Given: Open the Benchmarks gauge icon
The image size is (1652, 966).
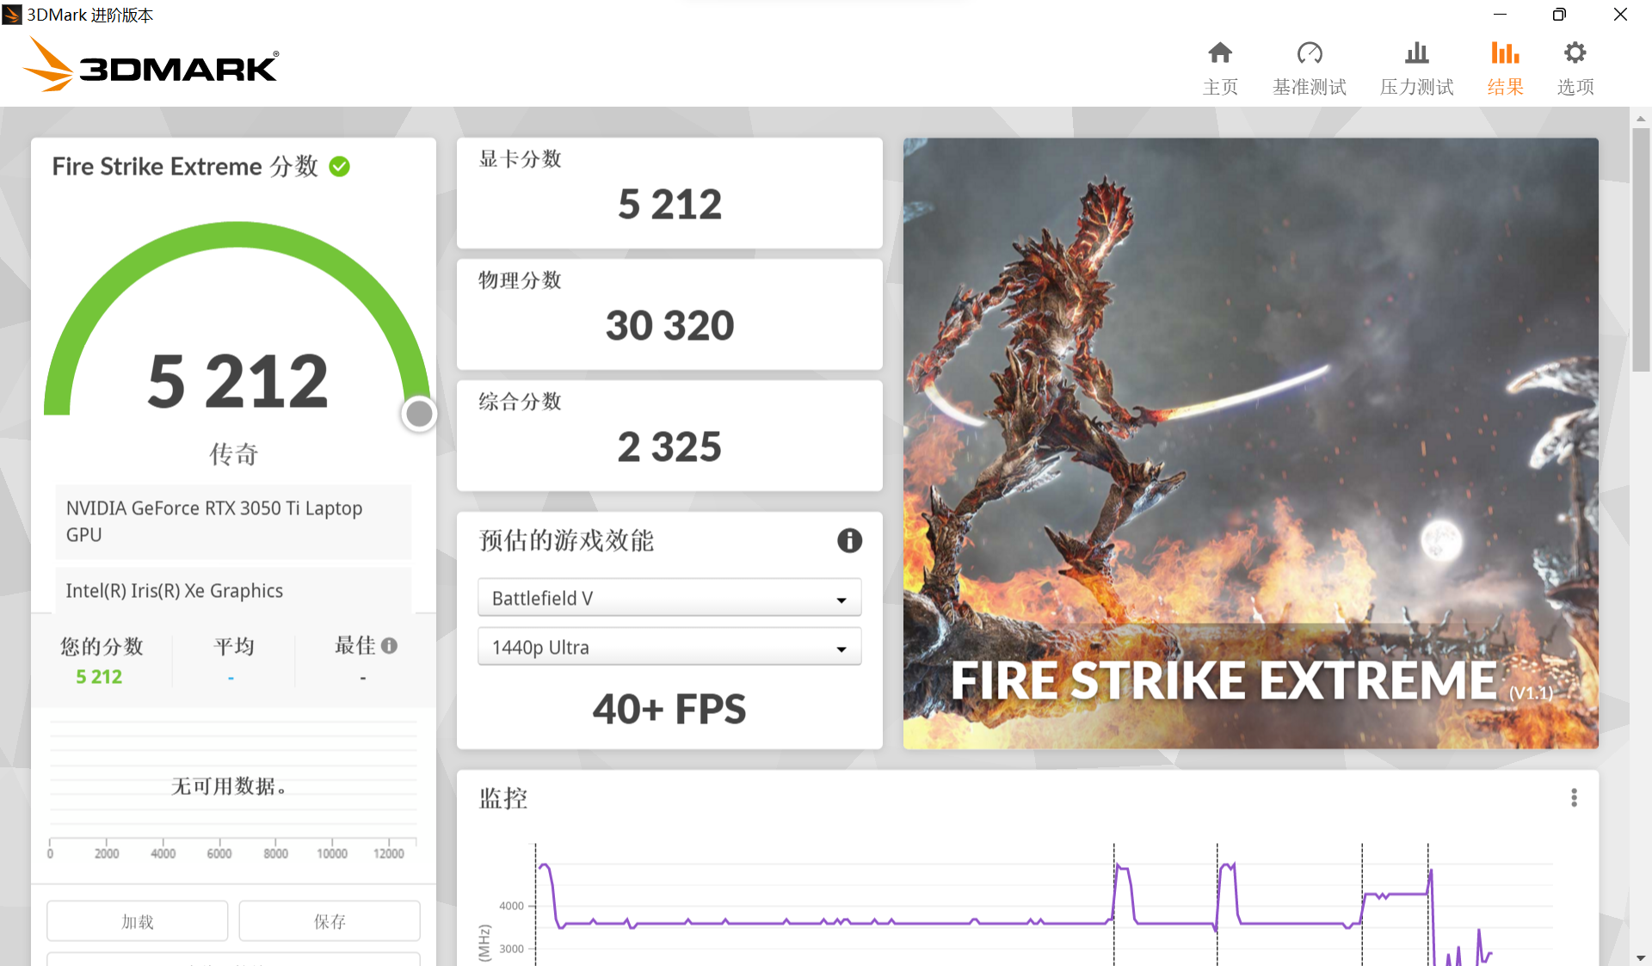Looking at the screenshot, I should [1309, 53].
